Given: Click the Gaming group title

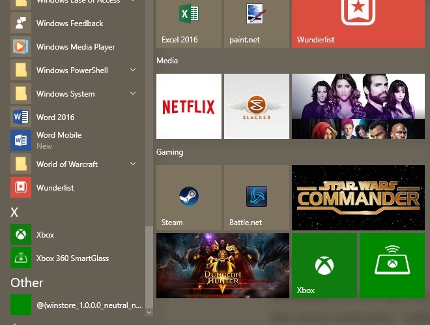Looking at the screenshot, I should pos(170,152).
